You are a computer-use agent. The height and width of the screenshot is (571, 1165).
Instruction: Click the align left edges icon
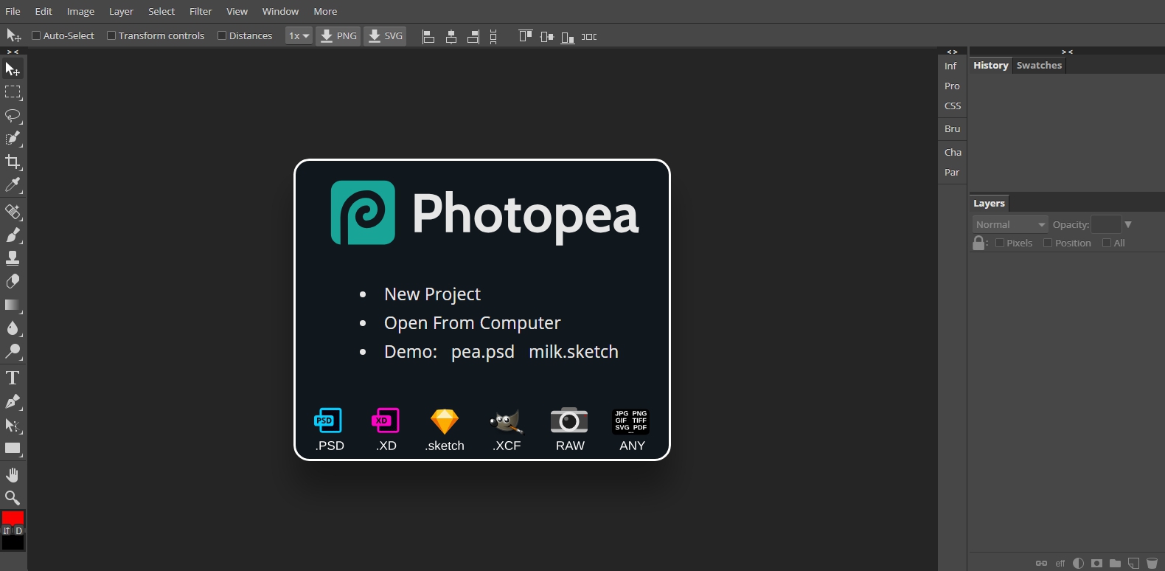point(428,36)
